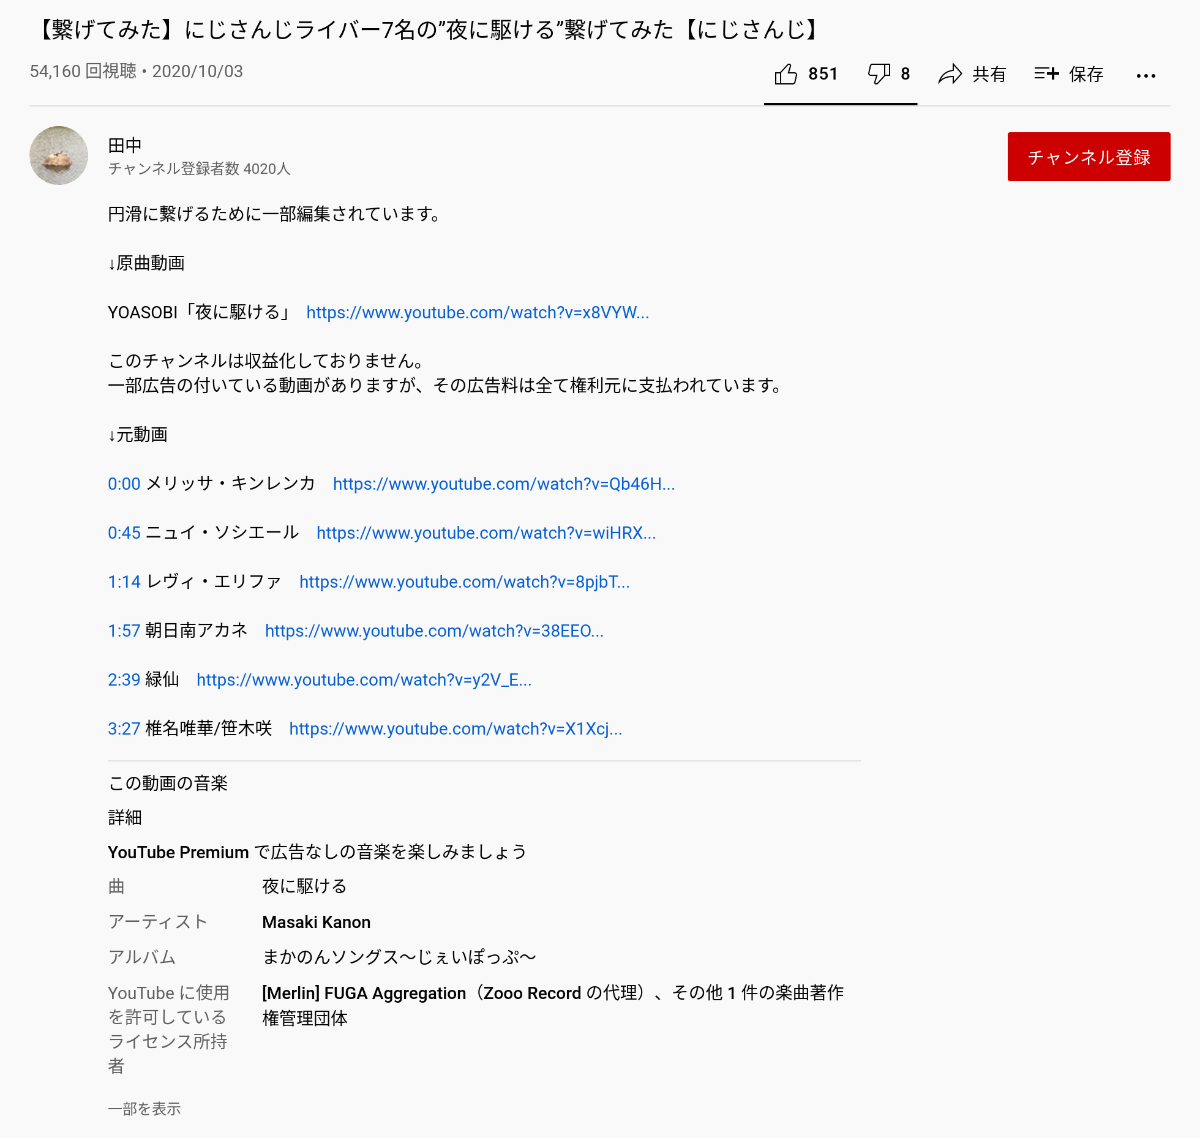Click the 田中 channel avatar
The width and height of the screenshot is (1200, 1138).
click(x=59, y=155)
